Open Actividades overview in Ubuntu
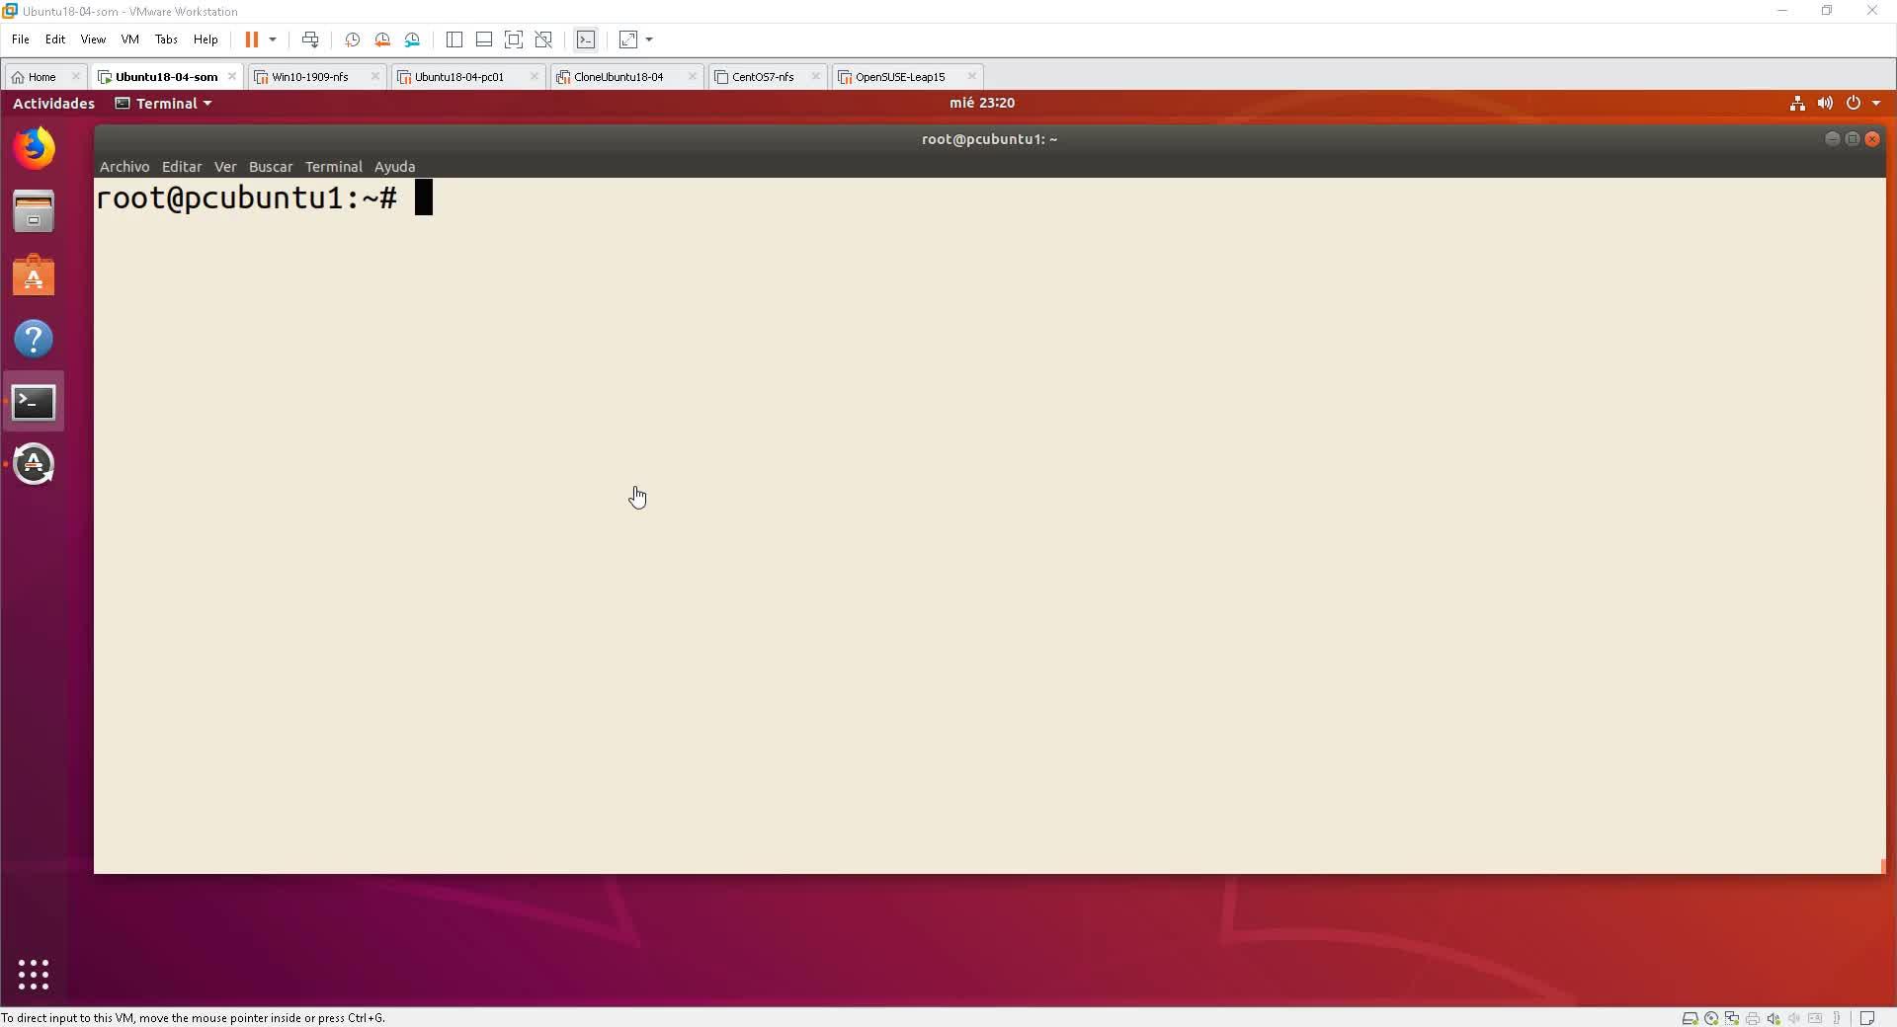Viewport: 1897px width, 1027px height. coord(53,104)
